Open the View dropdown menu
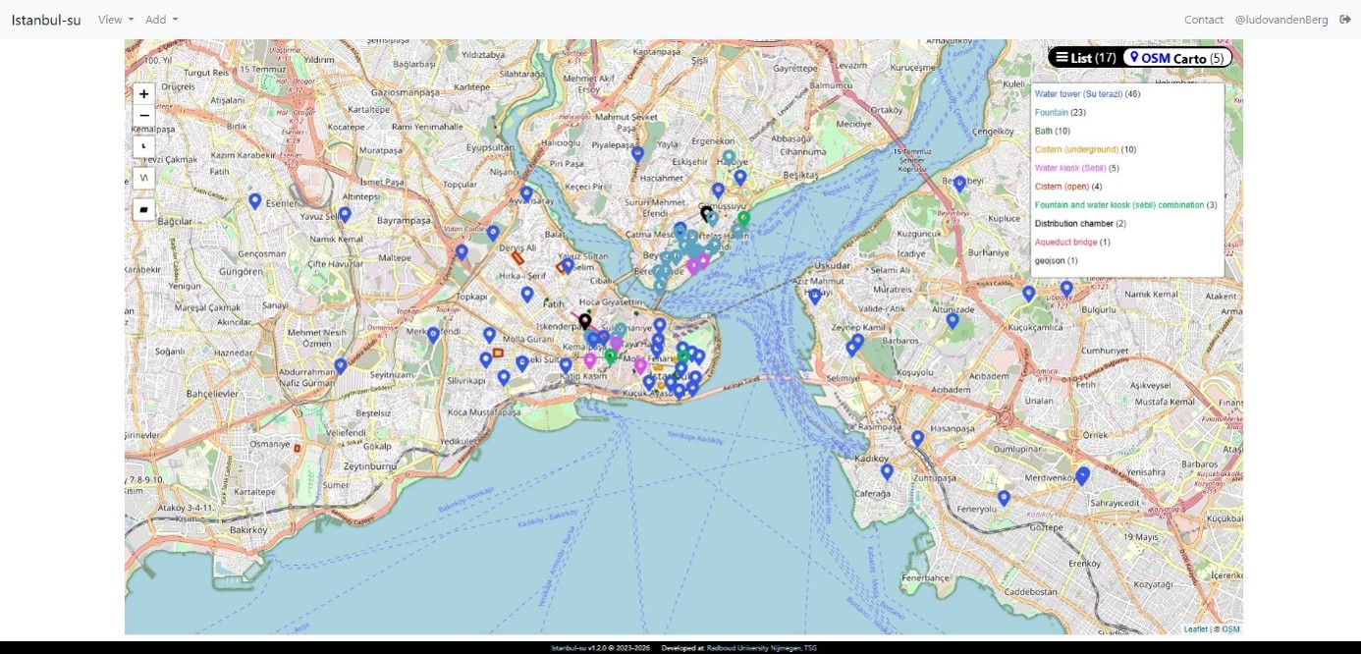Image resolution: width=1361 pixels, height=654 pixels. click(x=116, y=20)
